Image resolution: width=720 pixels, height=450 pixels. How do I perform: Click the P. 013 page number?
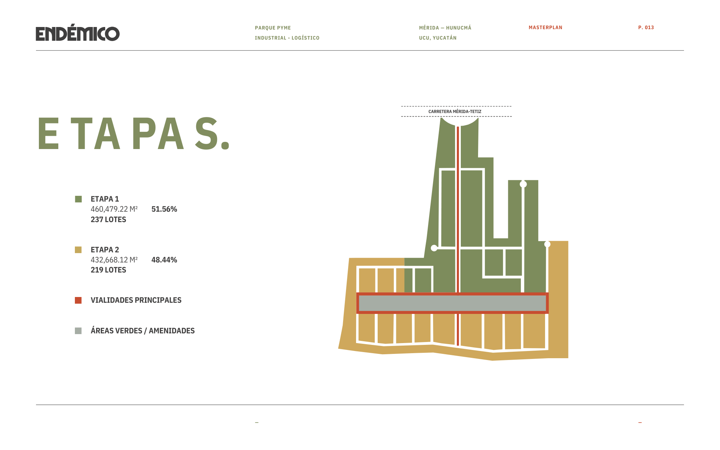point(646,27)
